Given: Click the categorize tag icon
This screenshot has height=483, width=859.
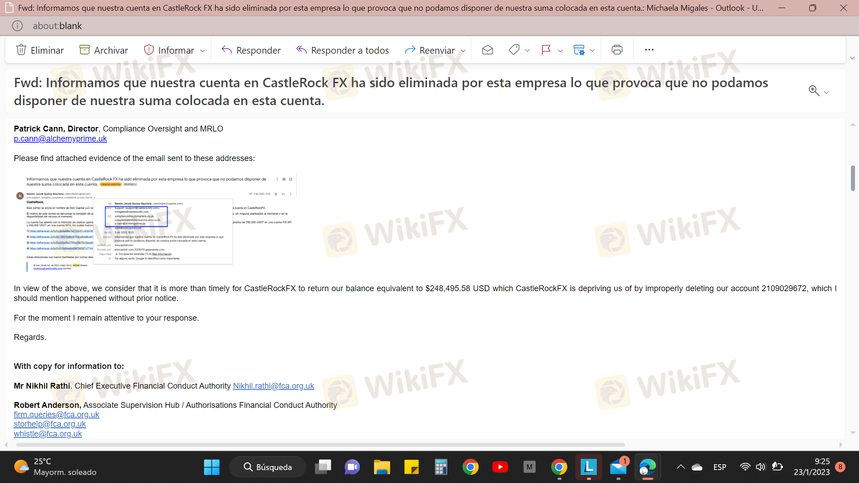Looking at the screenshot, I should 514,50.
